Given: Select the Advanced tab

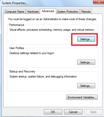Looking at the screenshot, I should pos(48,11).
